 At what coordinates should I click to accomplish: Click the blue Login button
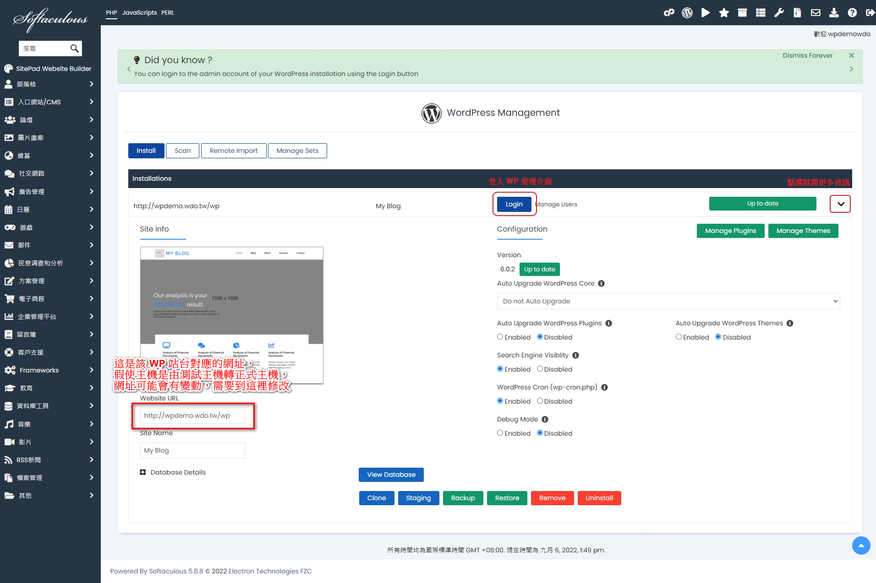(514, 204)
